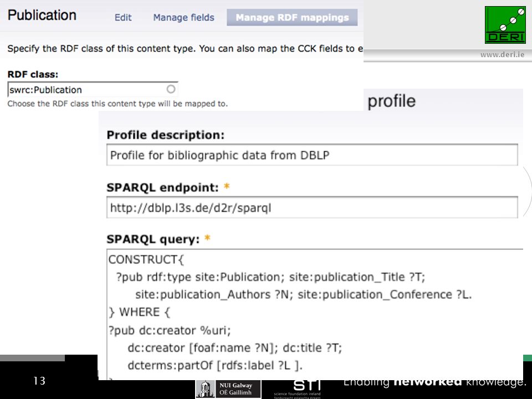The height and width of the screenshot is (399, 532).
Task: Click the www.deri.ie link
Action: click(x=502, y=55)
